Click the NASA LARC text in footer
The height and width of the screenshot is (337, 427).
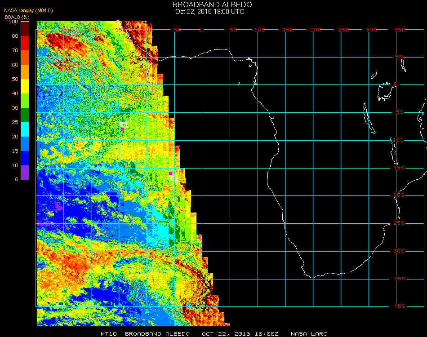point(309,334)
